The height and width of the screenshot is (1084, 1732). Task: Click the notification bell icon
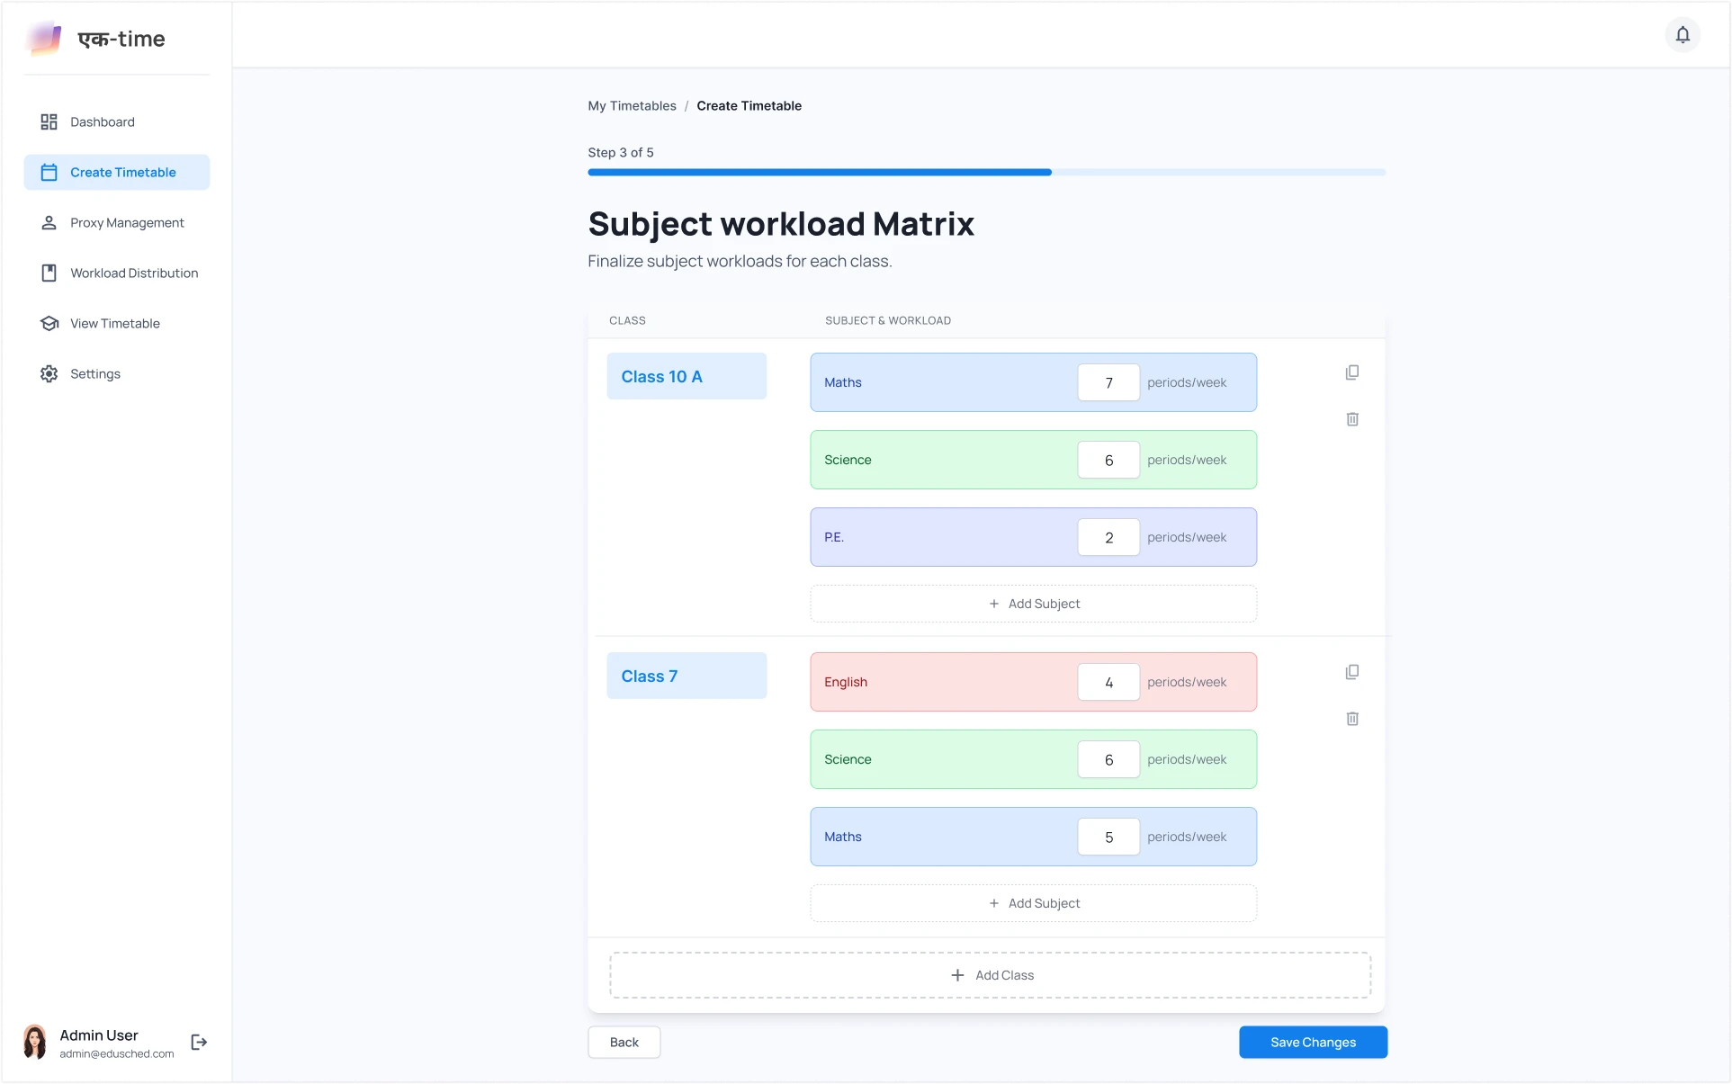click(1682, 35)
